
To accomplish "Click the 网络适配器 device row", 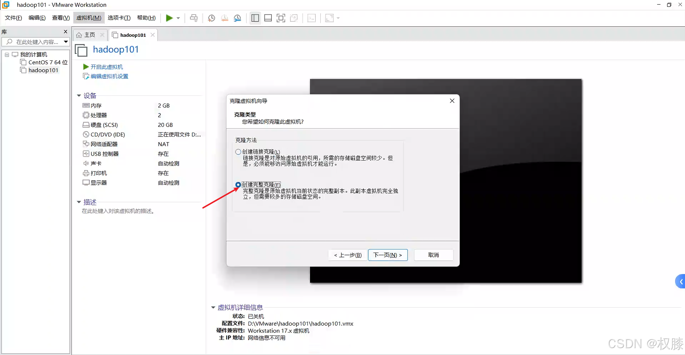I will [x=141, y=144].
